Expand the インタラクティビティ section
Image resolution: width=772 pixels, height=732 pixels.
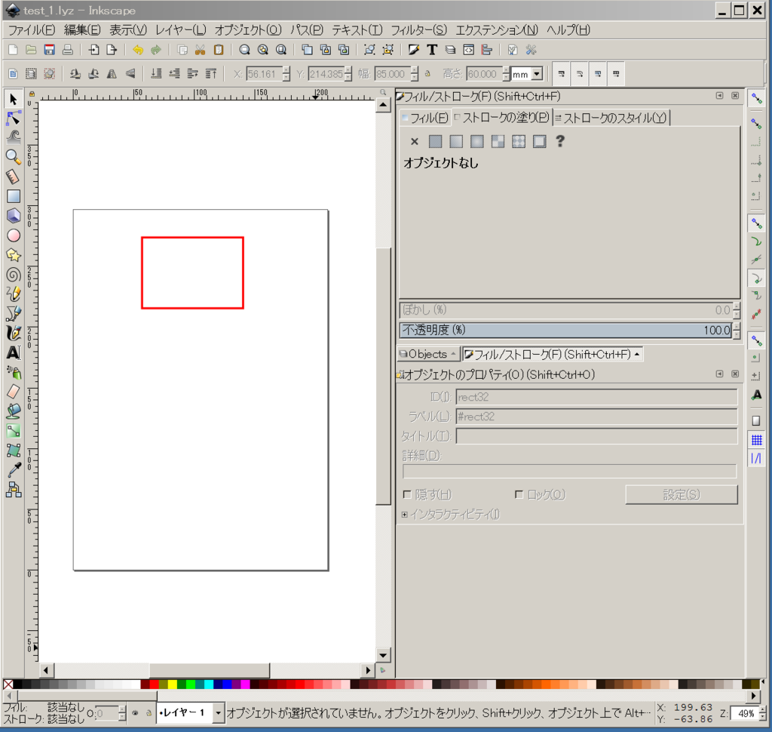(405, 515)
